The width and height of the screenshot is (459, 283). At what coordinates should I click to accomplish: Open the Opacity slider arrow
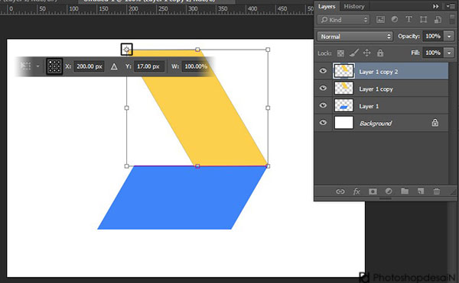pyautogui.click(x=449, y=36)
